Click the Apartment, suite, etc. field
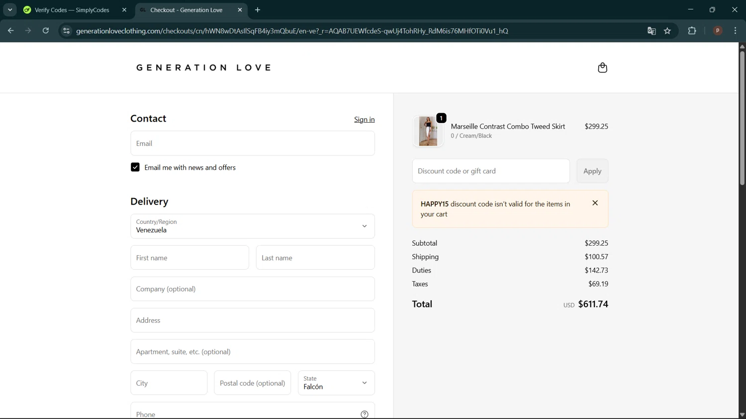The width and height of the screenshot is (746, 419). 253,351
